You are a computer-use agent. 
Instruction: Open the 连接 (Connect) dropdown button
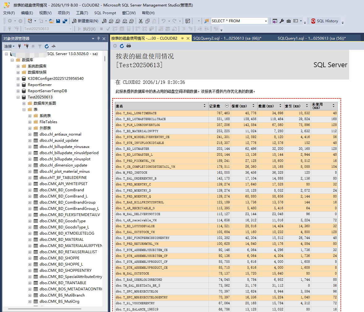(9, 46)
